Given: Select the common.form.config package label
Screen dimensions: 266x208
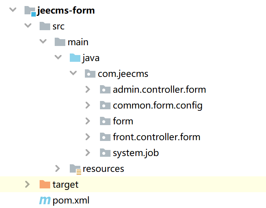Looking at the screenshot, I should click(157, 105).
